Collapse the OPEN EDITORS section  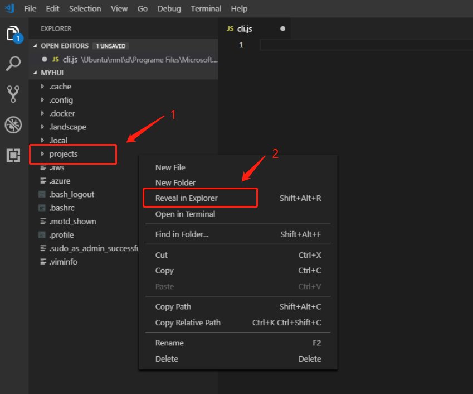click(36, 46)
